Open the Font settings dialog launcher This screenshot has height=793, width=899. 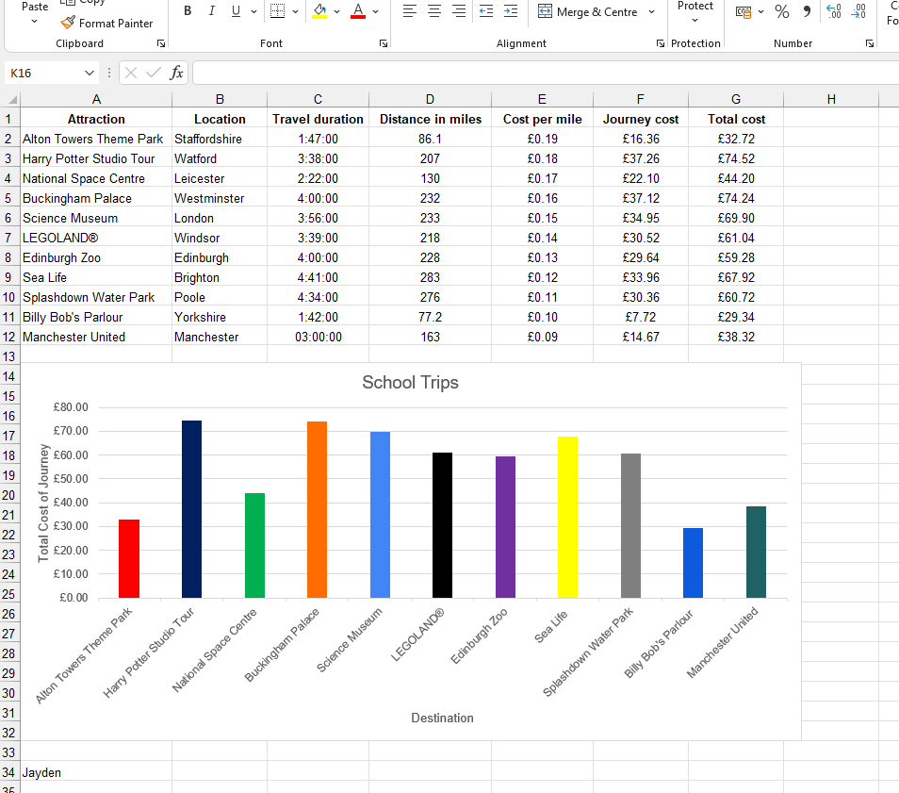click(x=384, y=43)
